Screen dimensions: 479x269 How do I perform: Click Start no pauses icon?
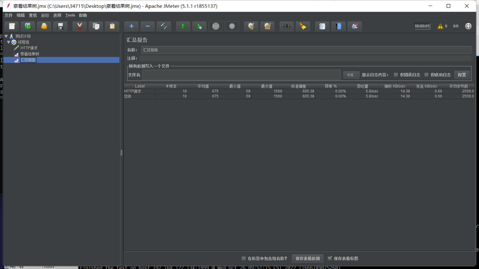pyautogui.click(x=199, y=26)
